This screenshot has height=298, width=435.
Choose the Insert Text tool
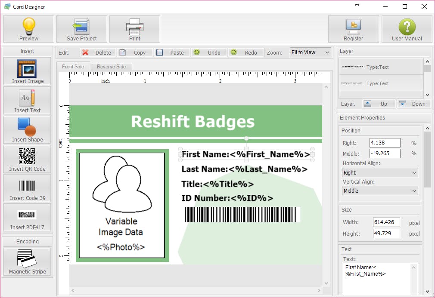27,101
